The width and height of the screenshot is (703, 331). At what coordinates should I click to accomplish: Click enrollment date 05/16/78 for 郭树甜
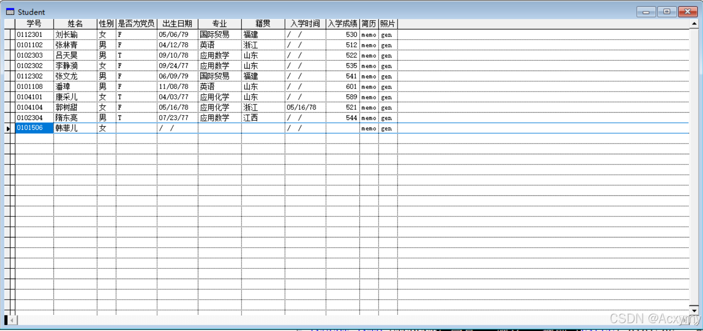[305, 107]
